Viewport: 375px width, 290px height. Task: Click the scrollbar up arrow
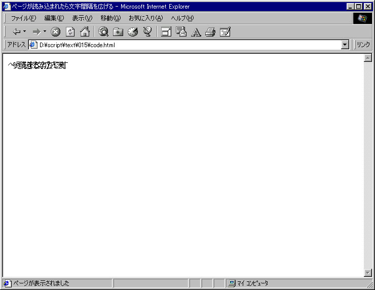[367, 58]
